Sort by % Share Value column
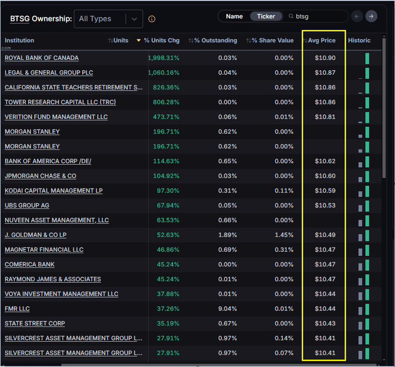Image resolution: width=395 pixels, height=367 pixels. (x=271, y=40)
